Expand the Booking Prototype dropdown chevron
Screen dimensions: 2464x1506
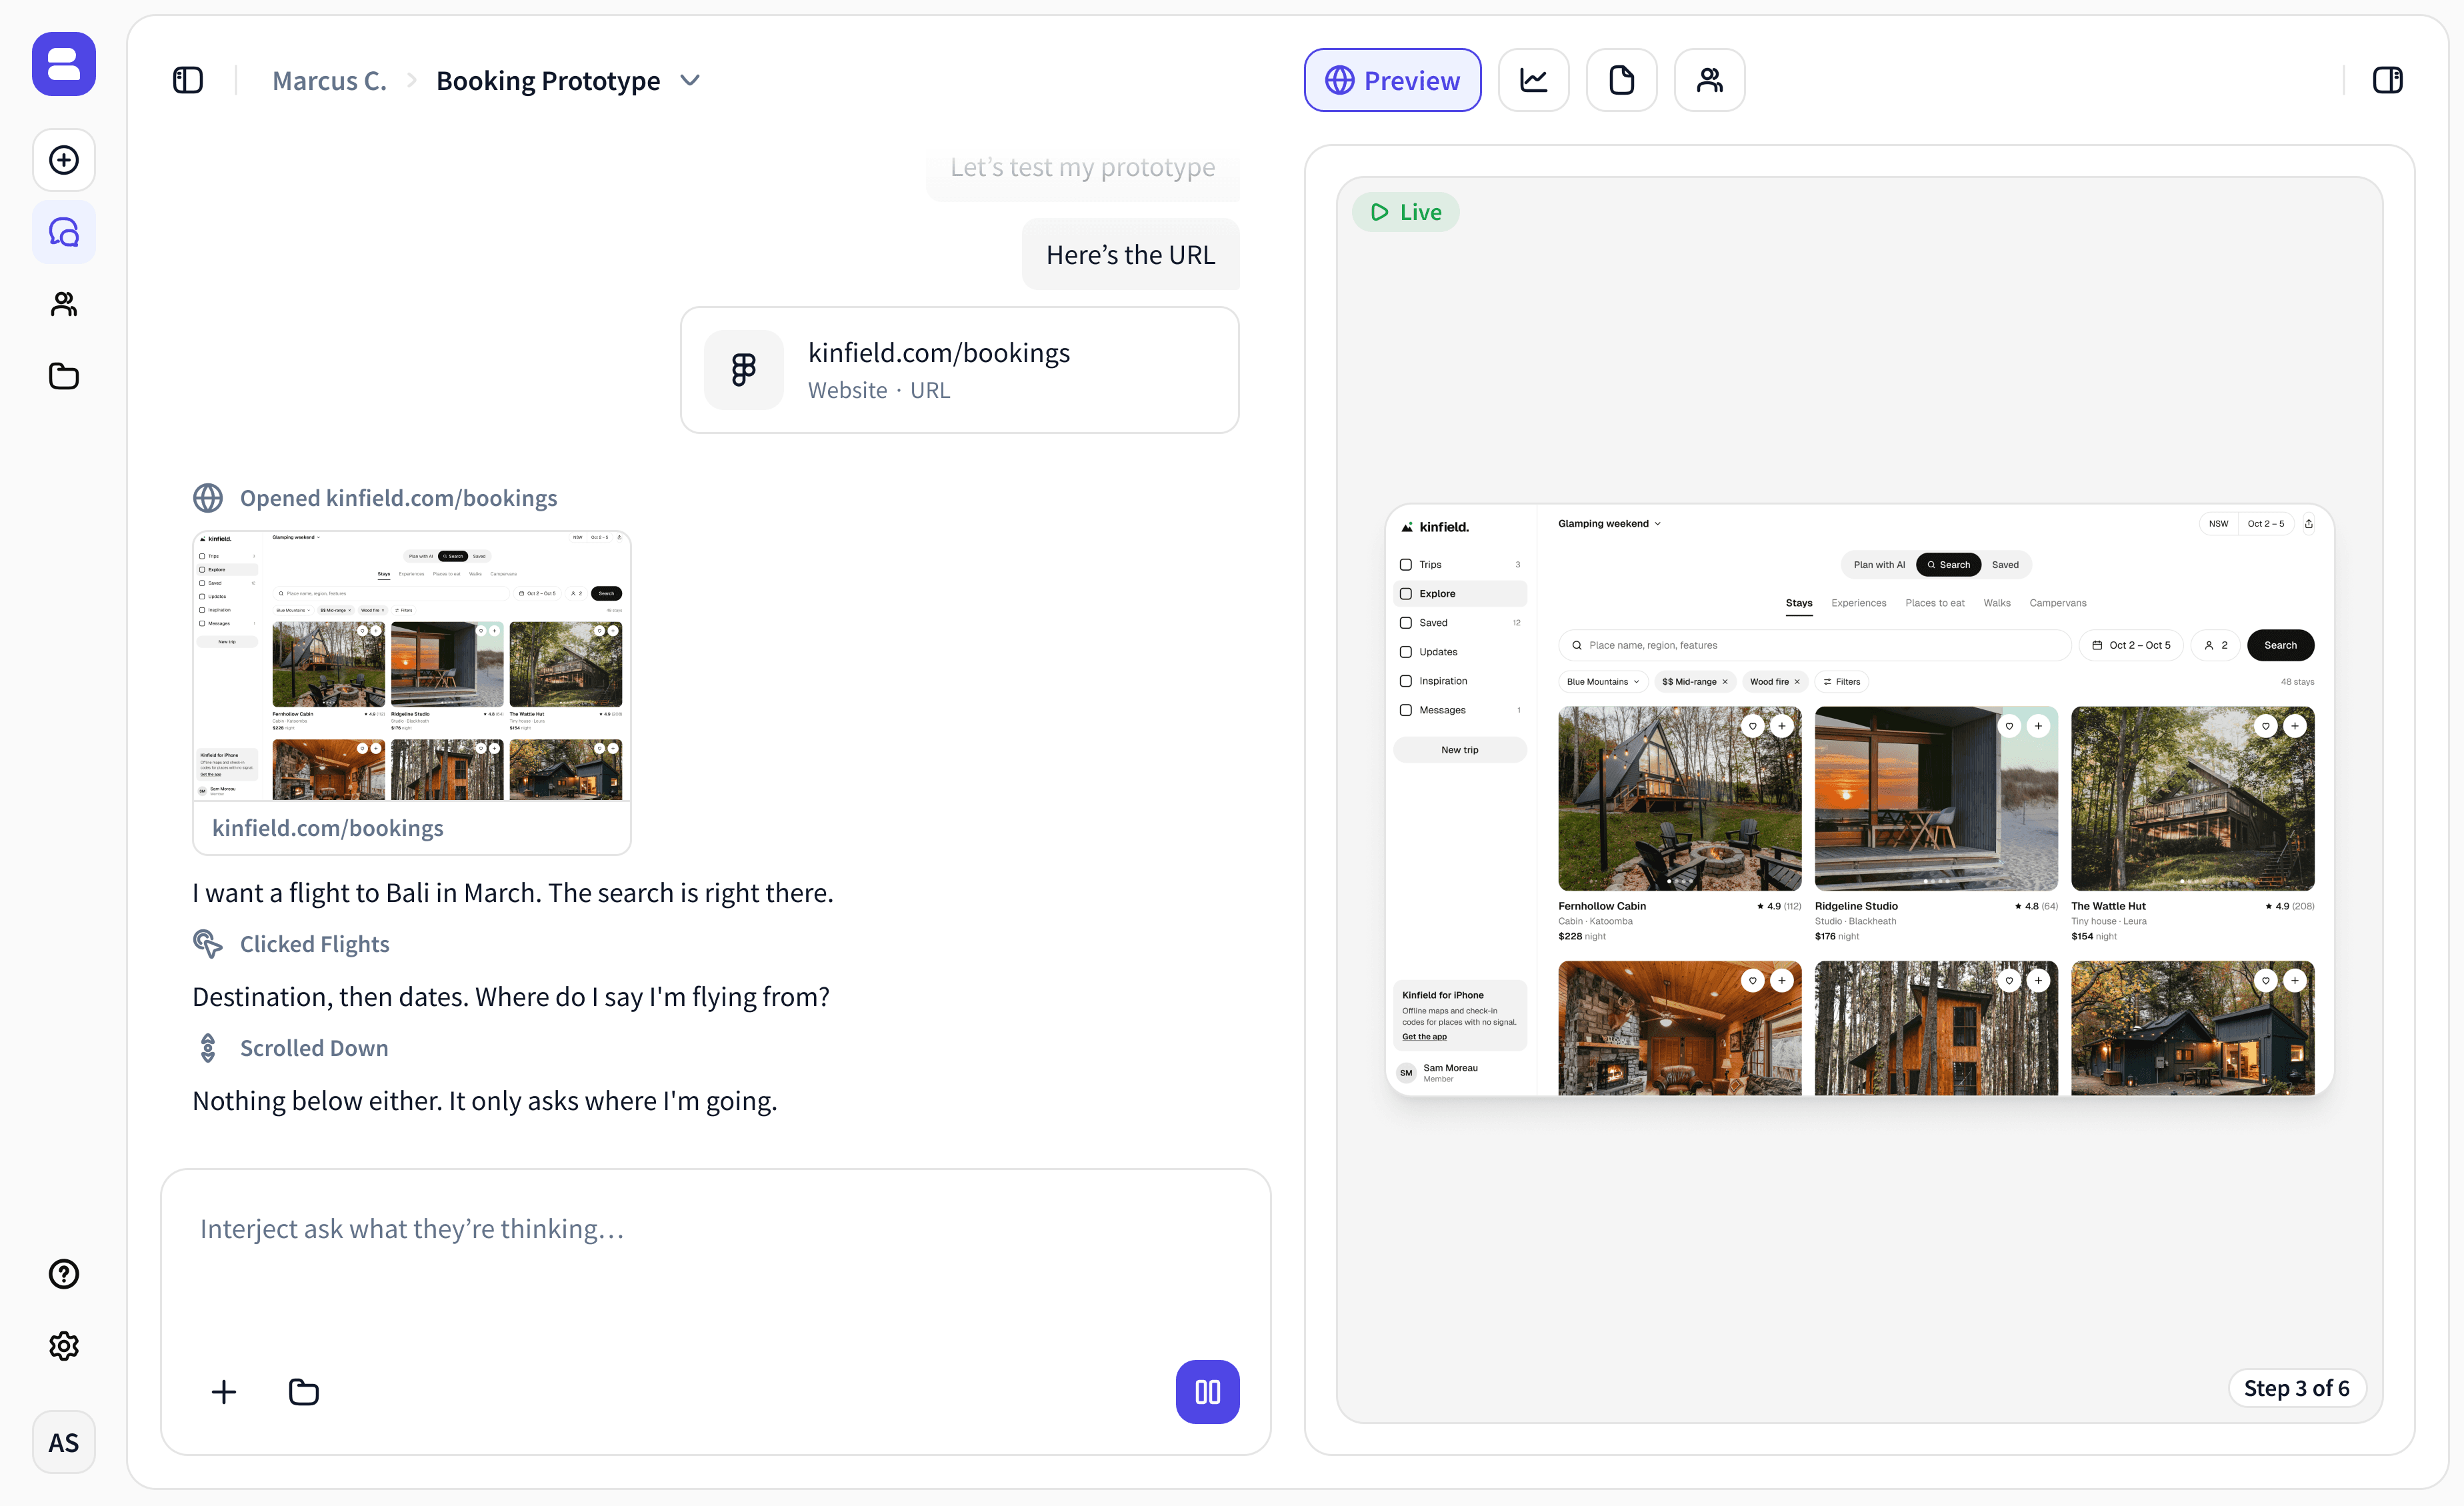[x=690, y=80]
